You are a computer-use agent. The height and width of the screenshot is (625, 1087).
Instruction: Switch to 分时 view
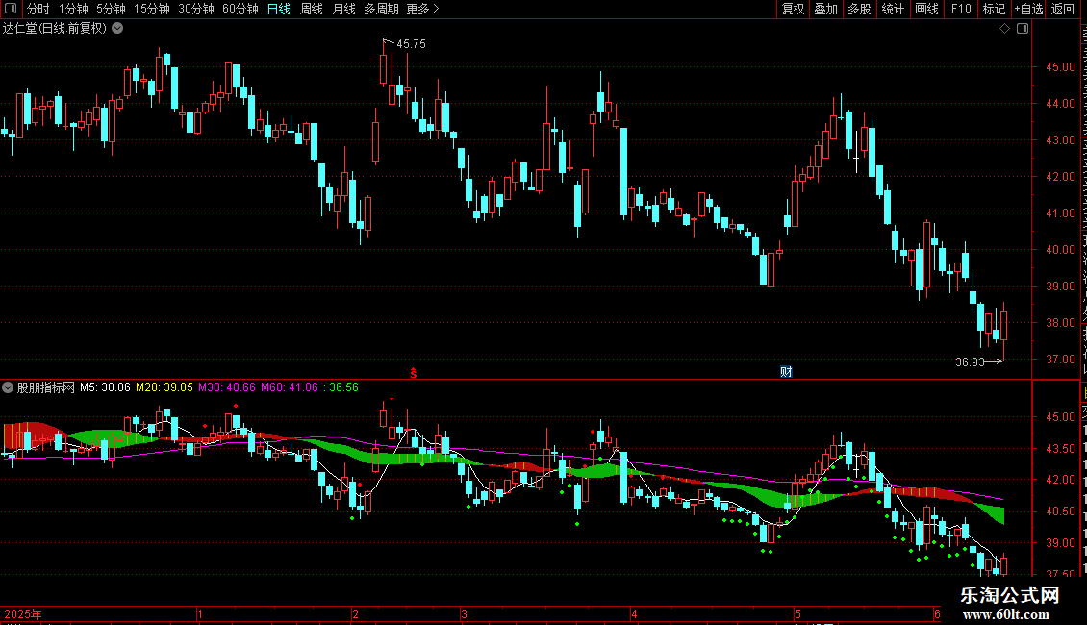pyautogui.click(x=38, y=9)
